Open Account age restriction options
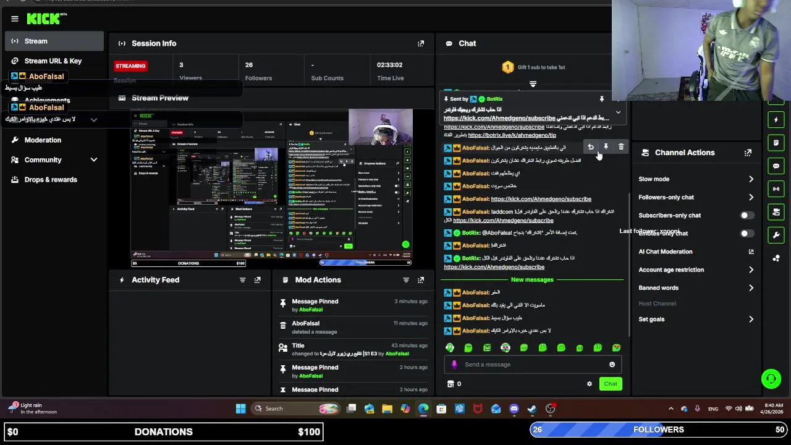Viewport: 791px width, 445px height. (x=696, y=270)
